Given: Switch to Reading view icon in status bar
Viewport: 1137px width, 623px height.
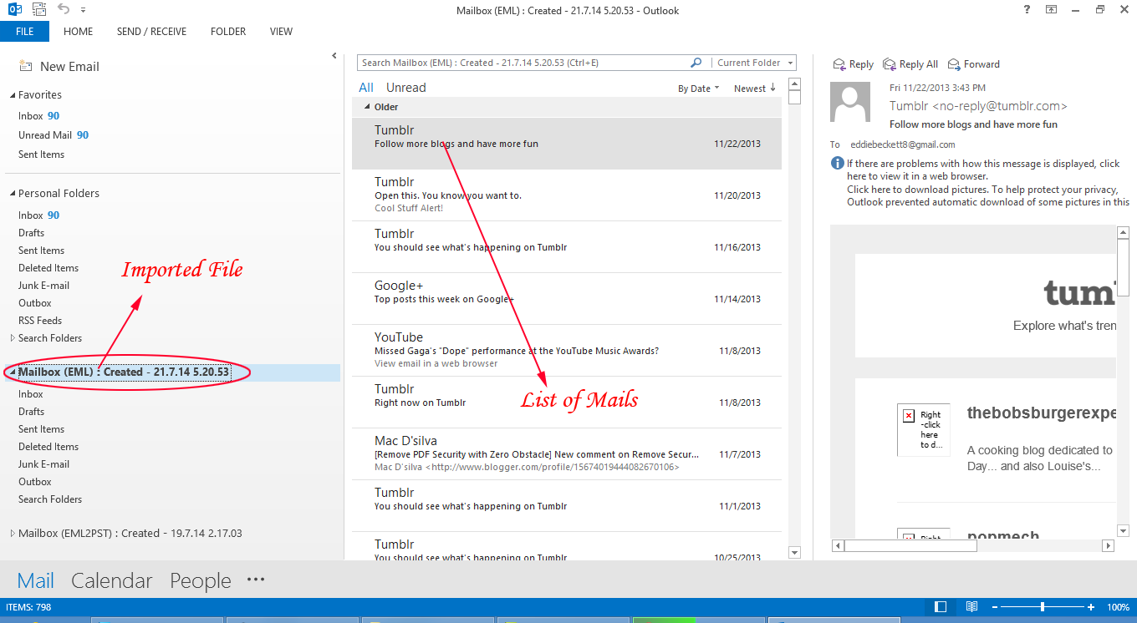Looking at the screenshot, I should pos(971,607).
